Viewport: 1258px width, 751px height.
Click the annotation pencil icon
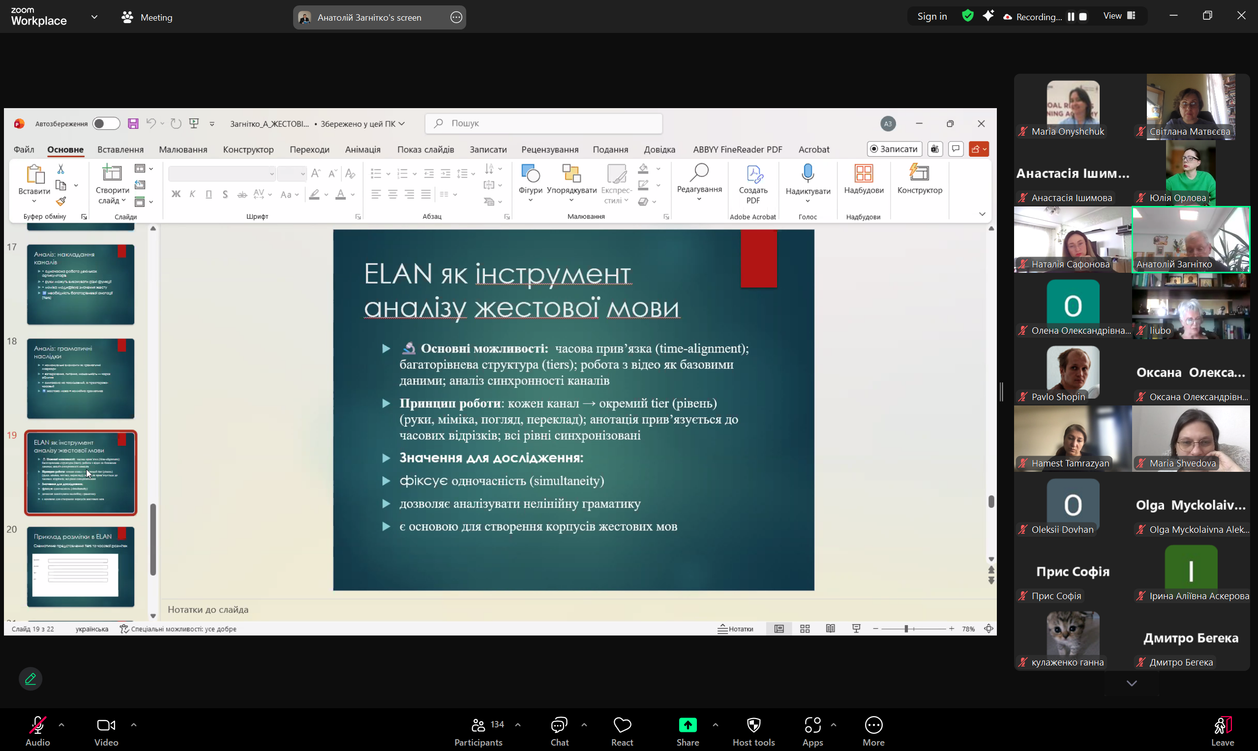click(30, 679)
